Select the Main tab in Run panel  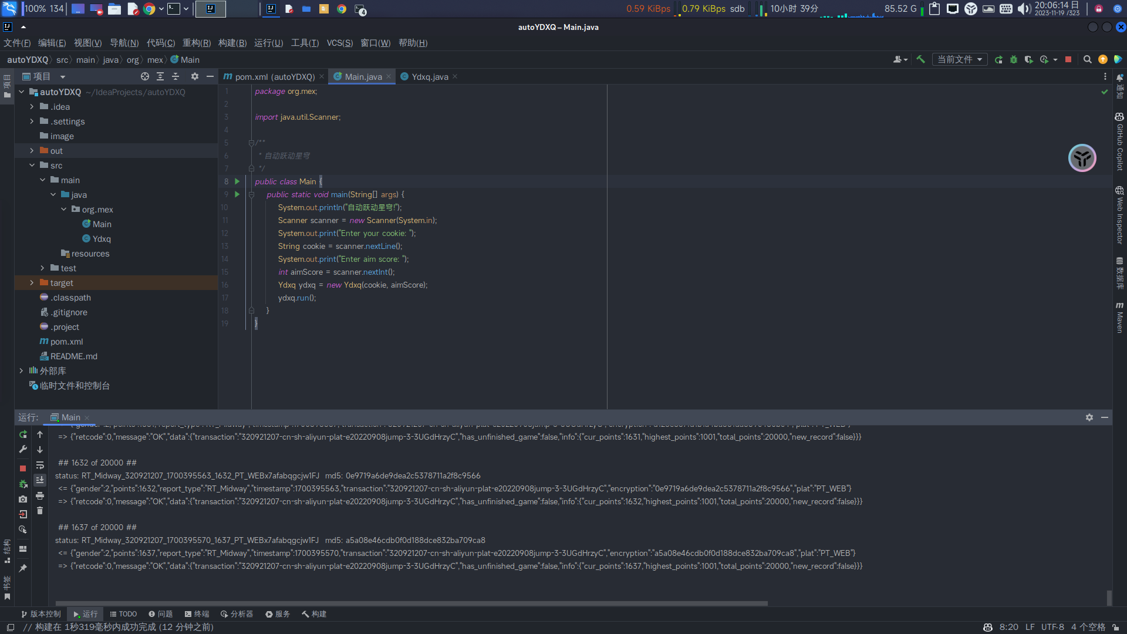[70, 417]
